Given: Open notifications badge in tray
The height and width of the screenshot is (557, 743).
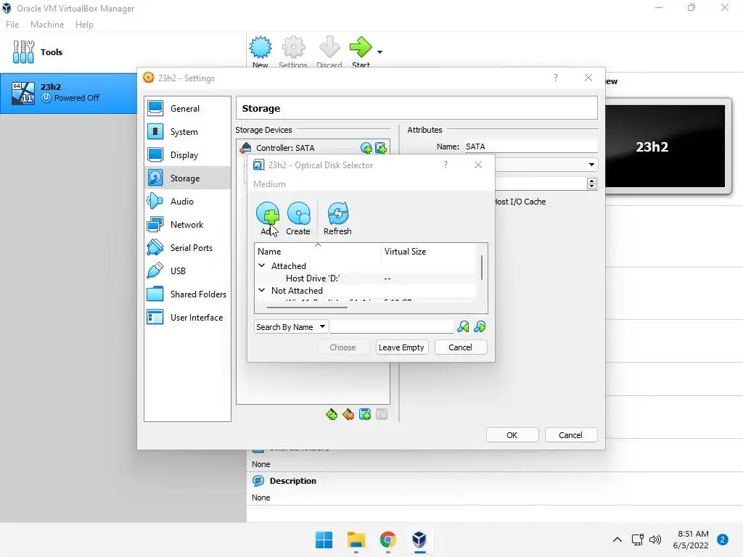Looking at the screenshot, I should pyautogui.click(x=722, y=540).
